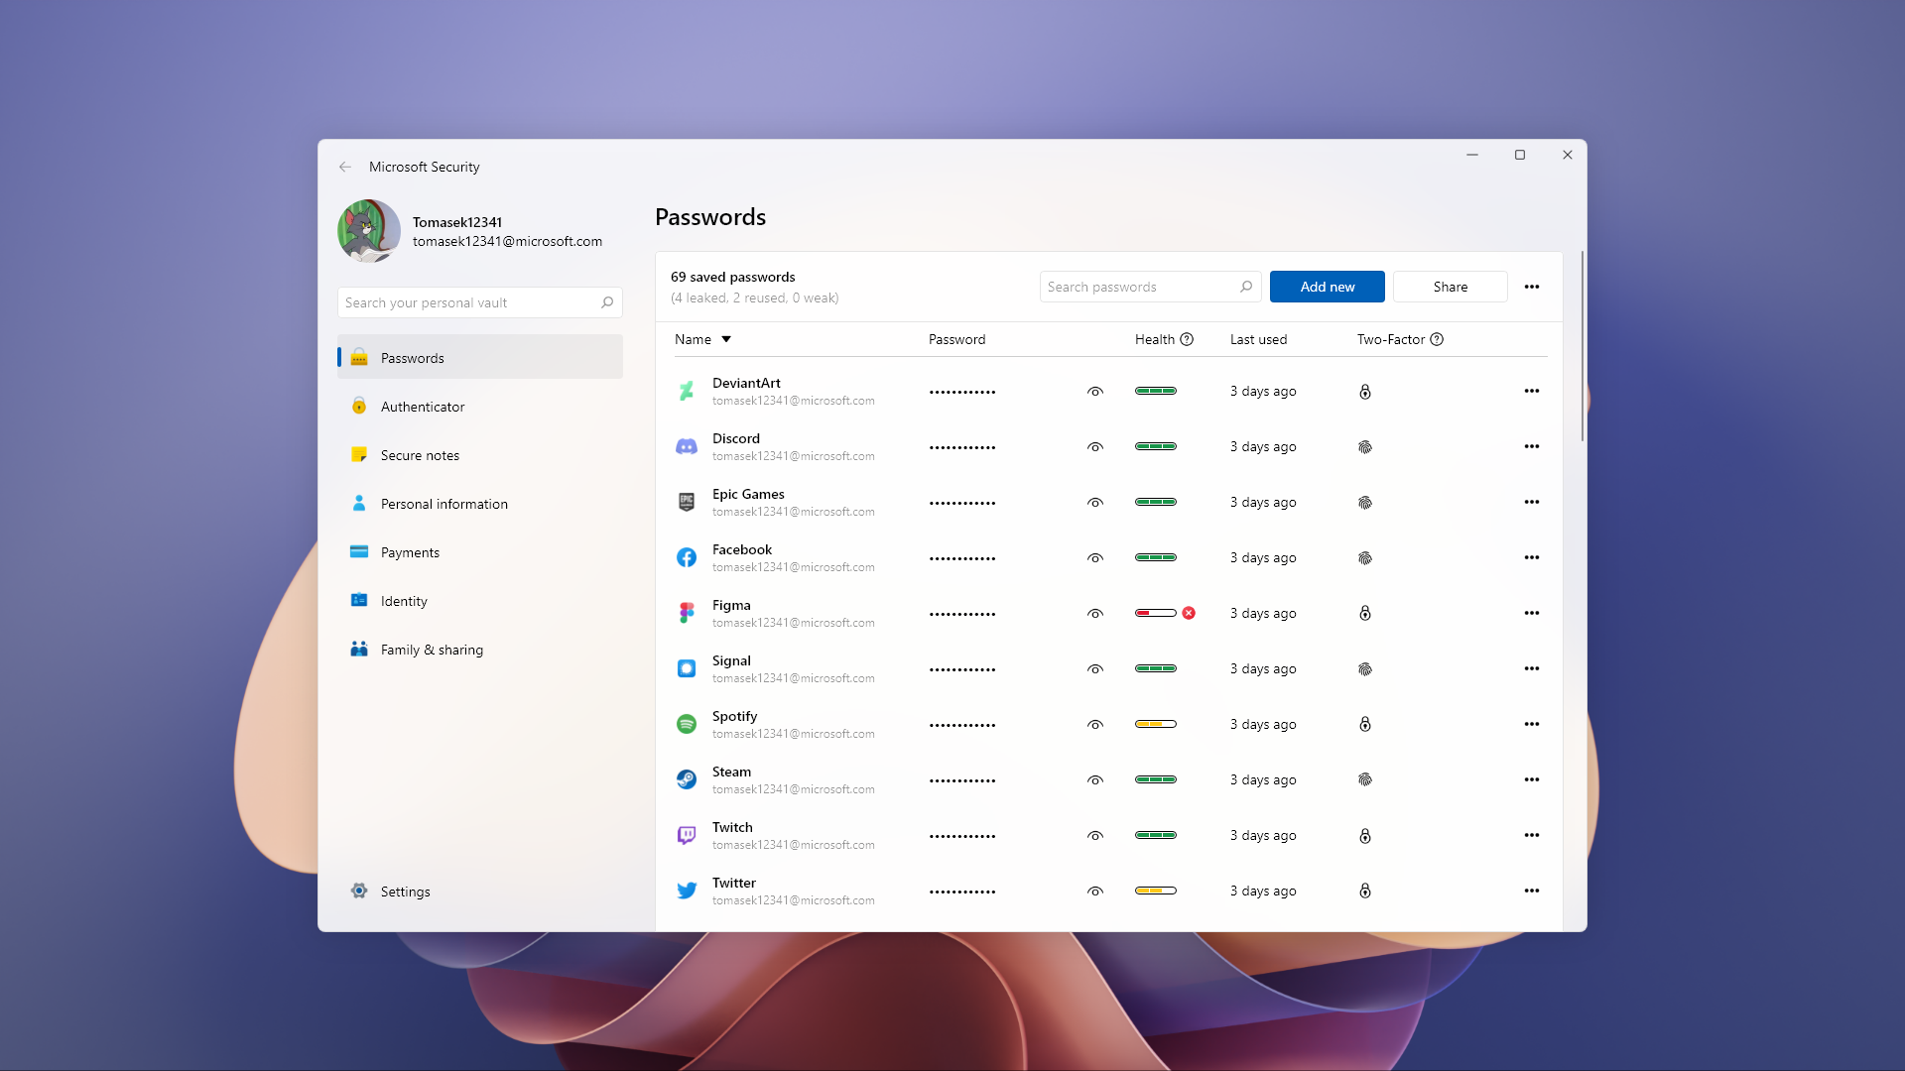Show the Spotify password

[1095, 725]
